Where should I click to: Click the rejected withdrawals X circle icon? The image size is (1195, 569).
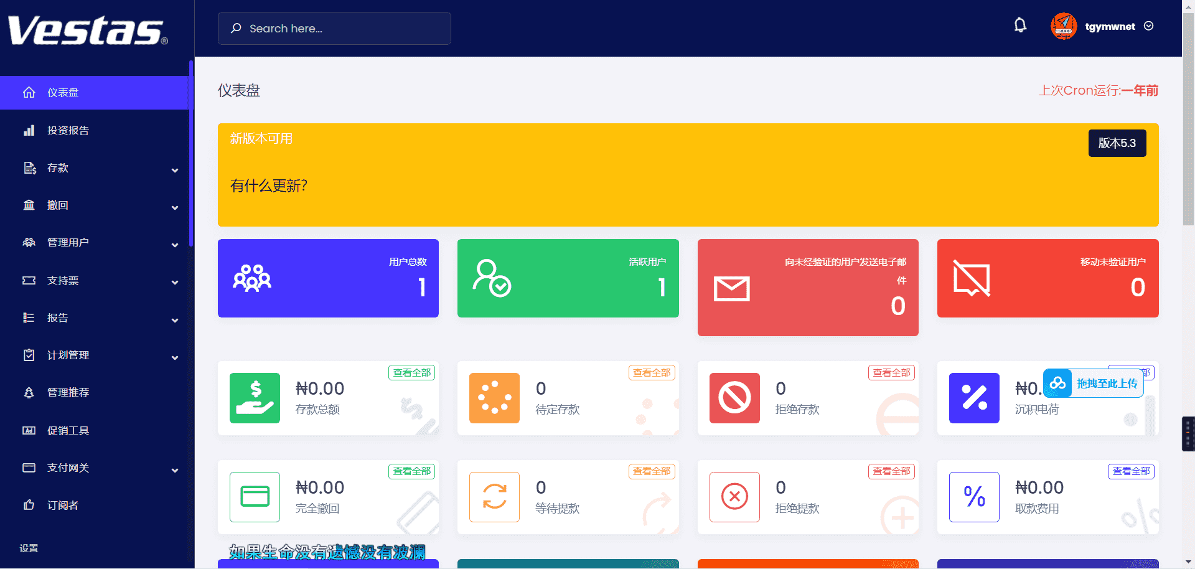(x=734, y=497)
